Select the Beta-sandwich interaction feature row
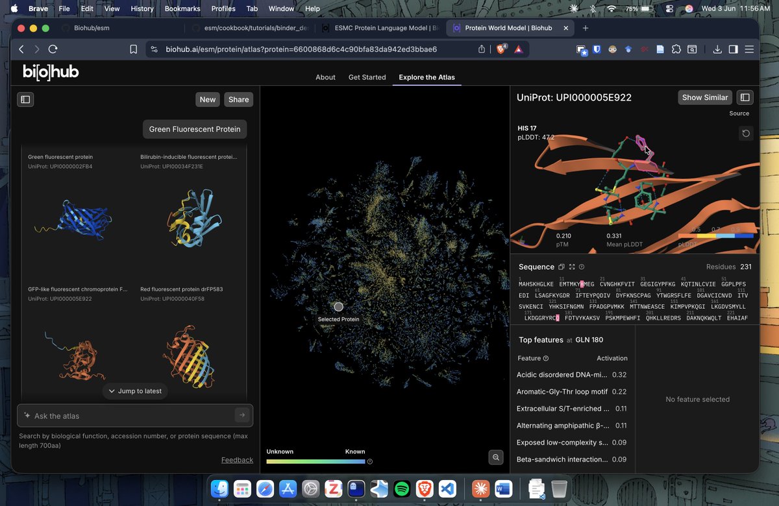 click(x=572, y=459)
